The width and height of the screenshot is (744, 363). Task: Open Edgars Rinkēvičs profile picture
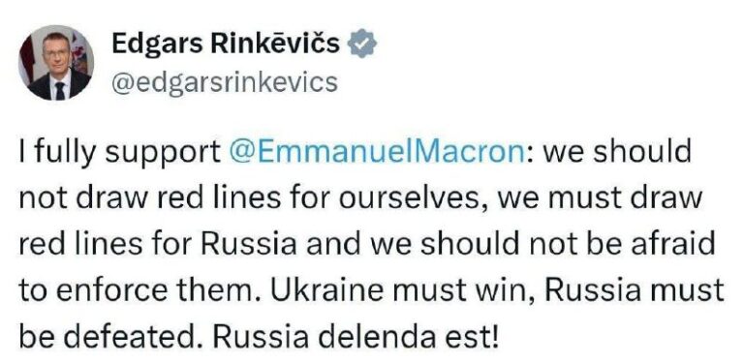(x=56, y=63)
